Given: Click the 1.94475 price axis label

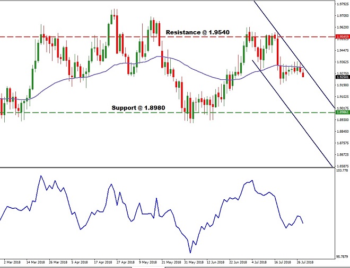Looking at the screenshot, I should pos(343,50).
